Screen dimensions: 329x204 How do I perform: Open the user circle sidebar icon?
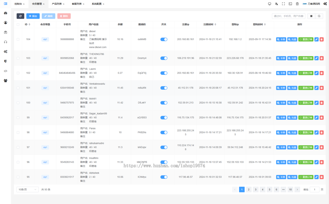pyautogui.click(x=5, y=23)
